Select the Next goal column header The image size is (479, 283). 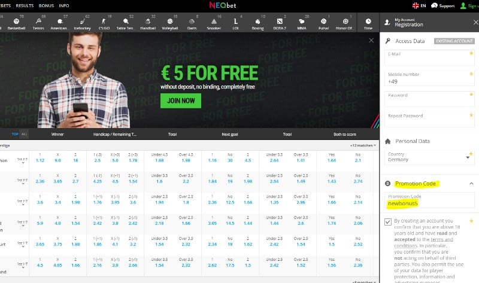[230, 135]
